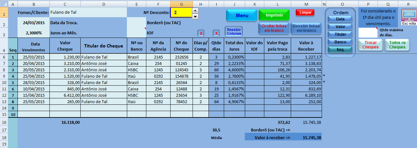
Task: Decrease Nº Desconto with the down spinner arrow
Action: tap(195, 16)
